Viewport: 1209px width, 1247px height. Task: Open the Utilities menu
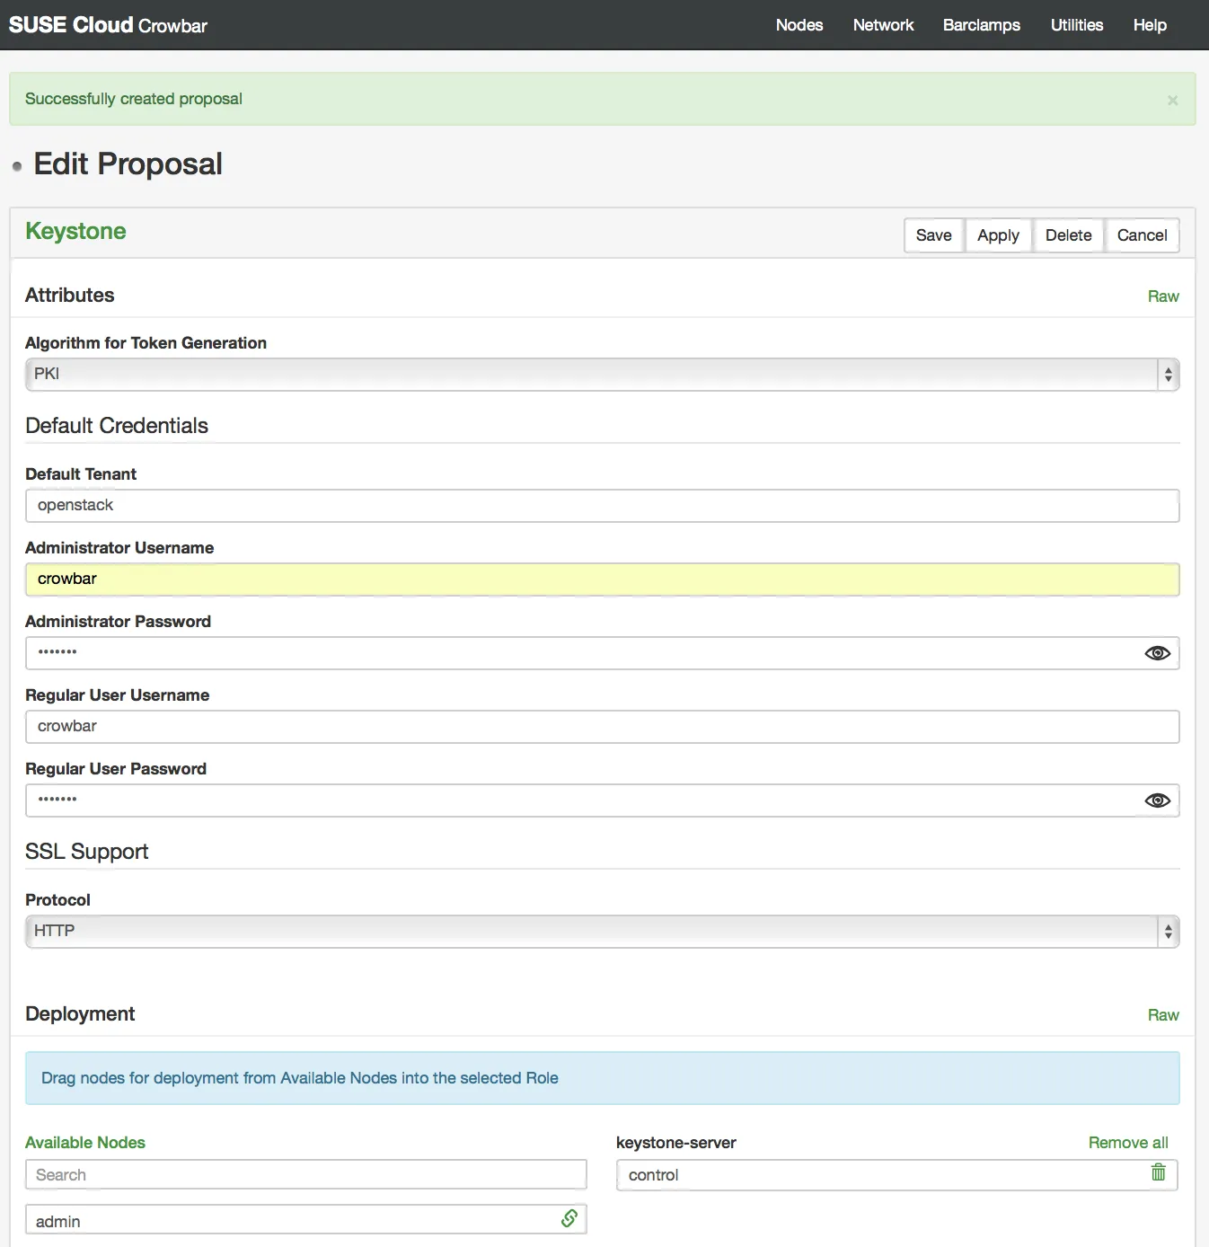click(1076, 25)
